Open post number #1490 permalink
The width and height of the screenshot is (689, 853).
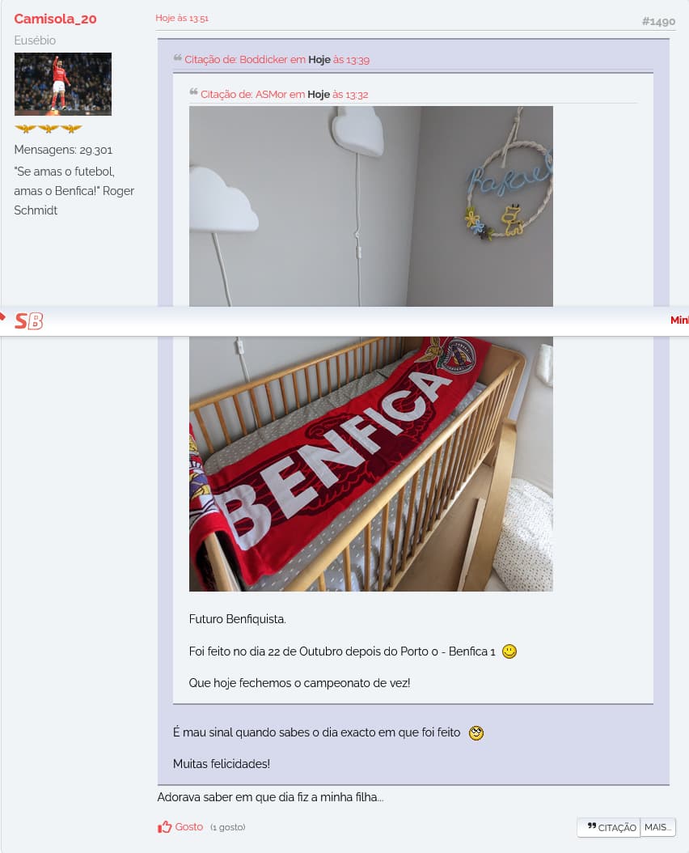click(658, 21)
